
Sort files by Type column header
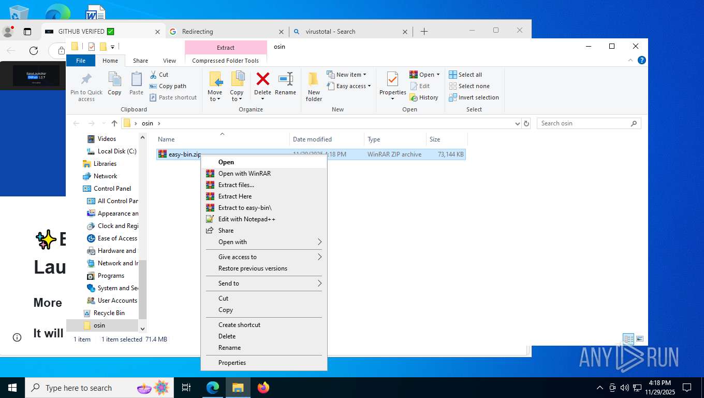point(395,139)
